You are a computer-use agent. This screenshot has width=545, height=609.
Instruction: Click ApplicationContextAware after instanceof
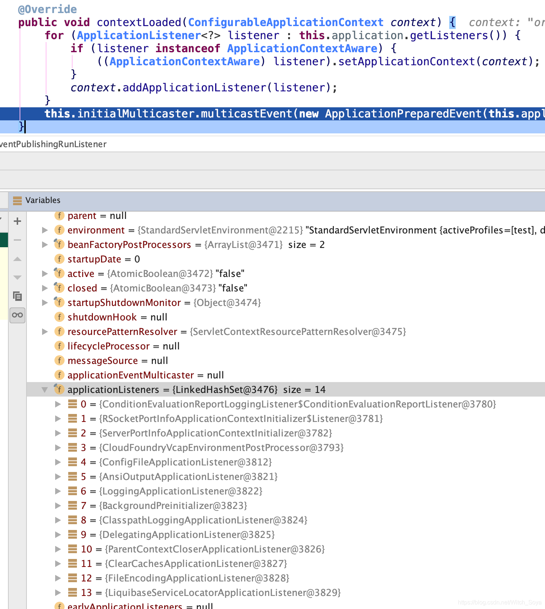pos(302,49)
